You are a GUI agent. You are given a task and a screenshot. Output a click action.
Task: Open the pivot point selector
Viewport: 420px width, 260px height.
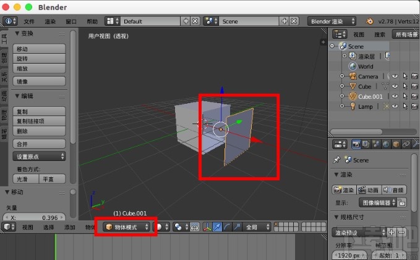click(x=181, y=227)
